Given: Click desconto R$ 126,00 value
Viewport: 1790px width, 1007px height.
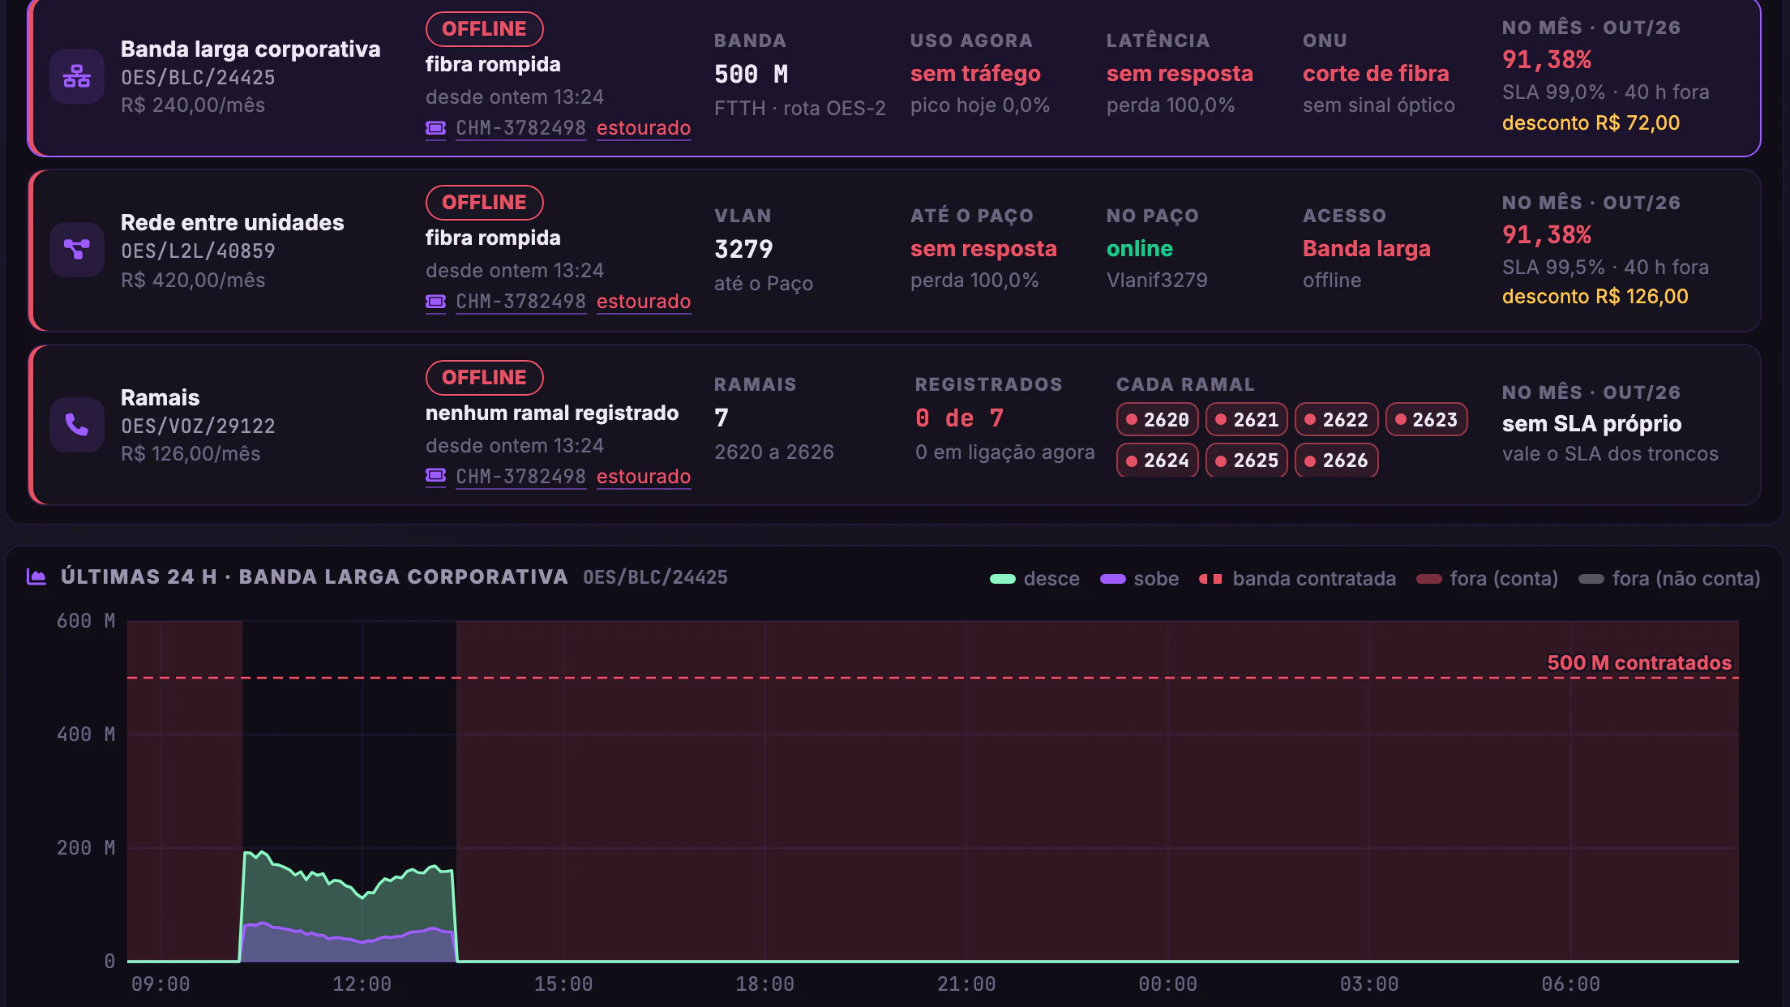Looking at the screenshot, I should coord(1595,297).
